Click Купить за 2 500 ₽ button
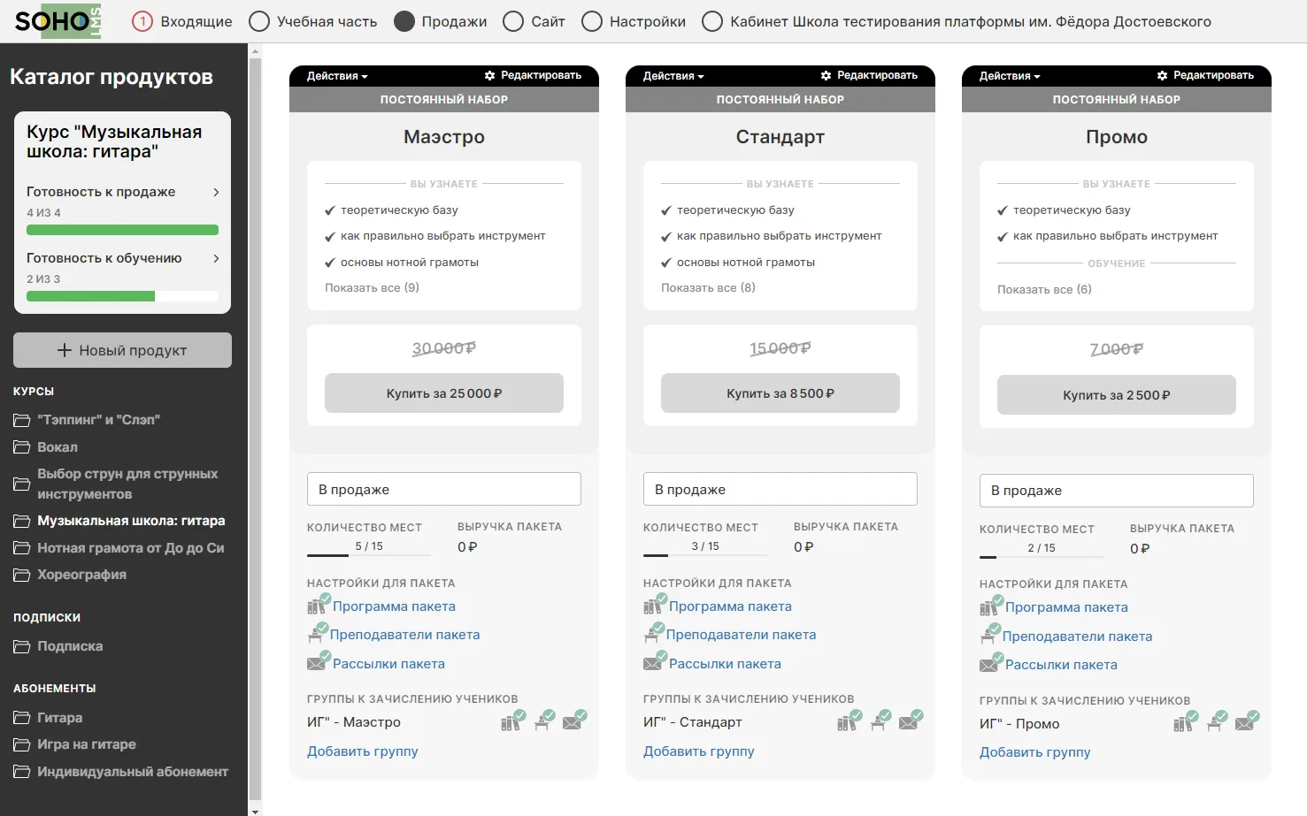The height and width of the screenshot is (816, 1307). click(x=1117, y=395)
